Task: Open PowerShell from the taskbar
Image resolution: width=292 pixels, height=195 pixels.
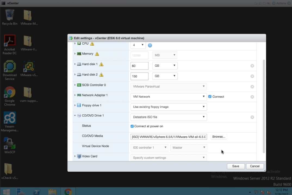Action: [x=36, y=192]
